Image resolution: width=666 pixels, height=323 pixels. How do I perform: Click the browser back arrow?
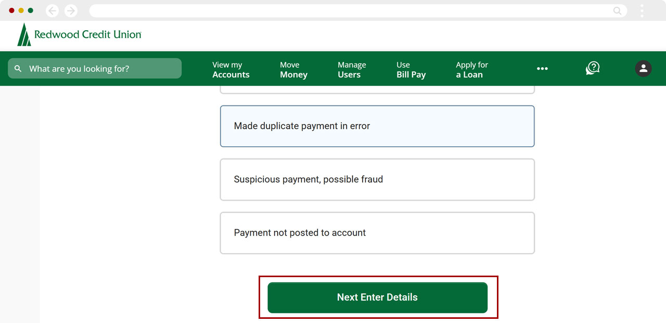click(52, 10)
